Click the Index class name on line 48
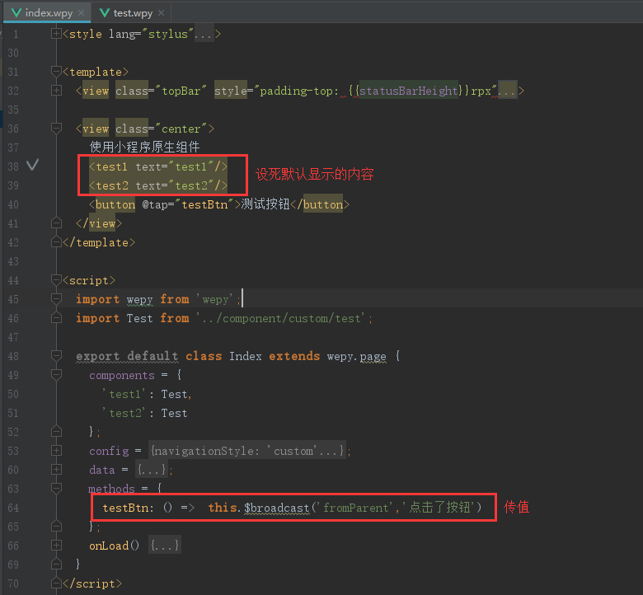 coord(245,356)
